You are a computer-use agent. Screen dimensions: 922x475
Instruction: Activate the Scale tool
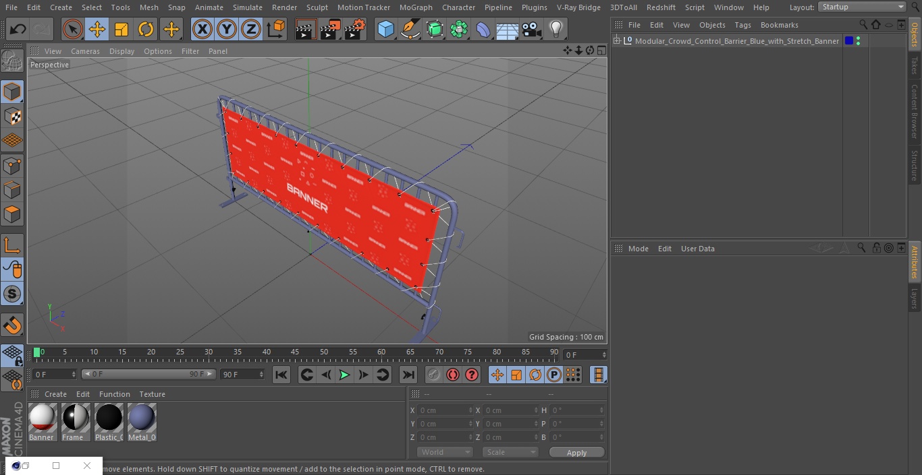(121, 29)
